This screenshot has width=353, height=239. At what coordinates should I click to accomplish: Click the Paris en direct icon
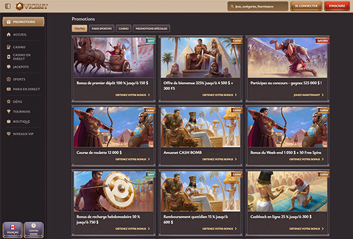pyautogui.click(x=8, y=89)
